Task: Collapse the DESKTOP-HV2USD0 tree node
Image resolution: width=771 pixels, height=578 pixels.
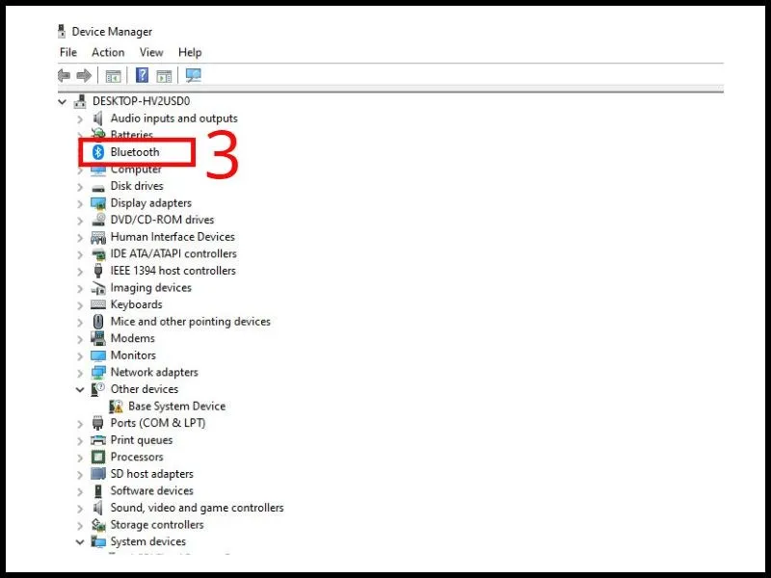Action: tap(64, 100)
